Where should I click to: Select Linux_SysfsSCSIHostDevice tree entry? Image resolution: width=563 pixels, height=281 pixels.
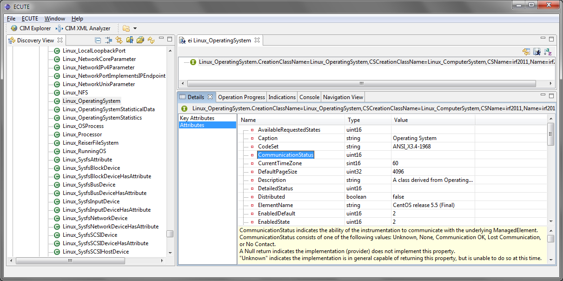96,252
